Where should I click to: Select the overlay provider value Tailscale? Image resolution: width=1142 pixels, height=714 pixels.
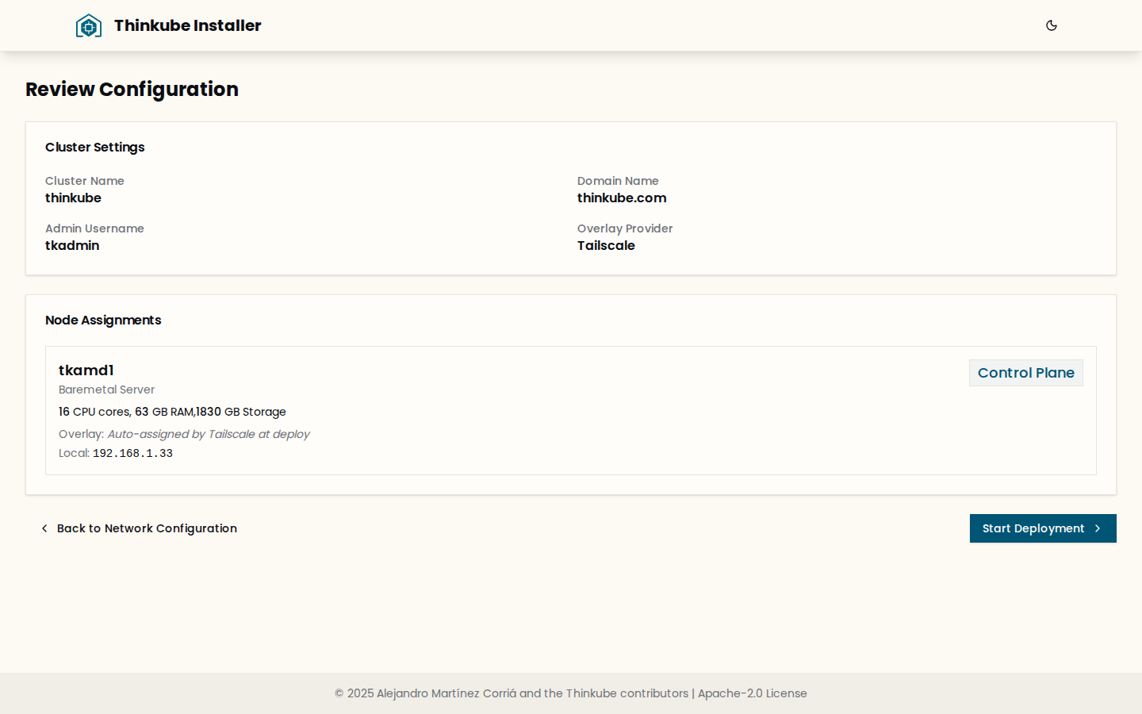pos(606,246)
